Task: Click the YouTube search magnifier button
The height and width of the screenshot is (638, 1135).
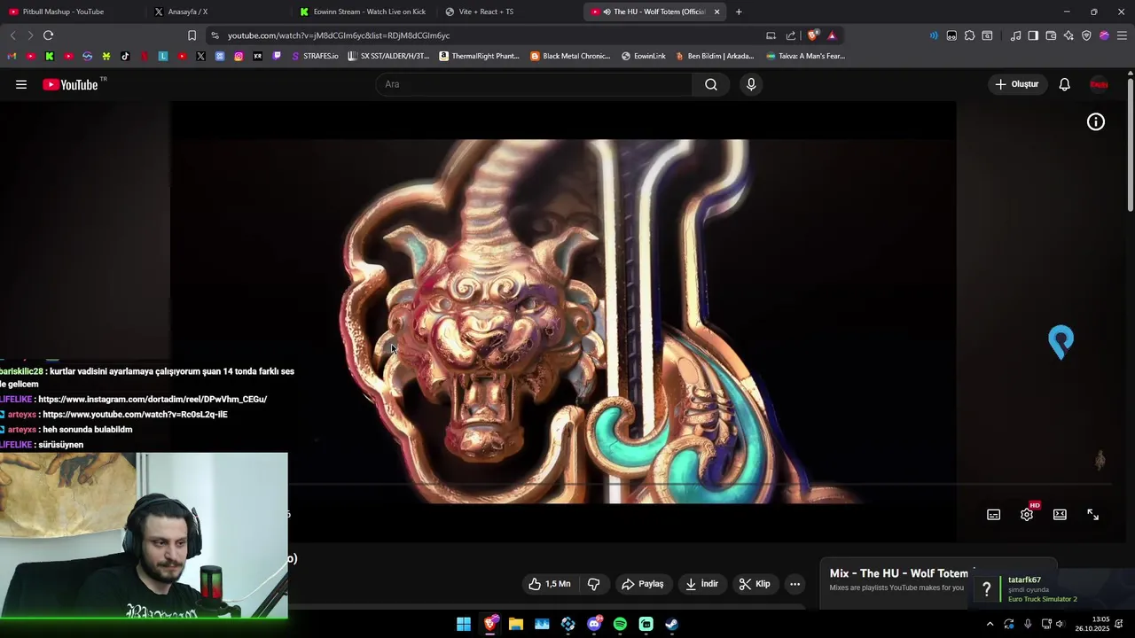Action: (x=711, y=84)
